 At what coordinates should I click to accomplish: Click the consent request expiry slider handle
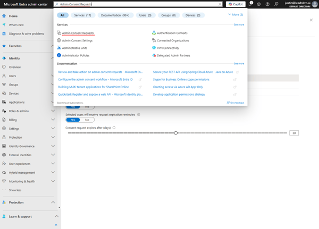[x=176, y=133]
